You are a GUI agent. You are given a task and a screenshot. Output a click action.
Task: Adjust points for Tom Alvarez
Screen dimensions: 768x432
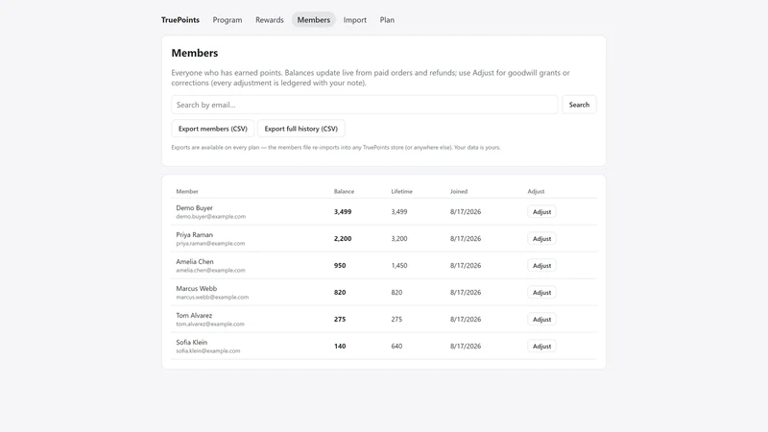(541, 320)
